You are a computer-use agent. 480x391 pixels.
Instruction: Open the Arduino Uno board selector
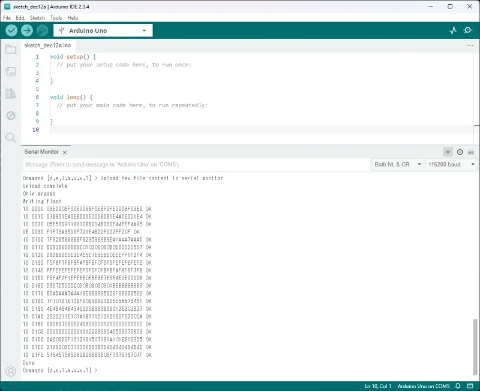click(103, 31)
